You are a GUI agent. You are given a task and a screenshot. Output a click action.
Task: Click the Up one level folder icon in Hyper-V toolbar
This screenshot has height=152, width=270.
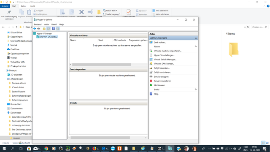[44, 29]
